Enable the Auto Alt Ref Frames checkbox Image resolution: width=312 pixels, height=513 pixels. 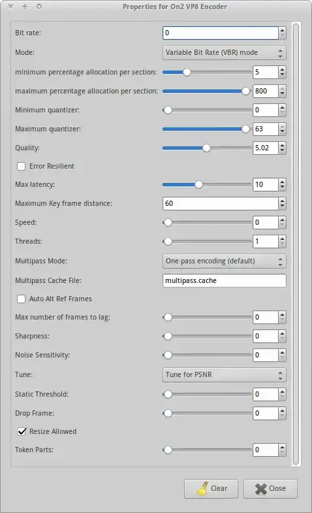point(22,299)
